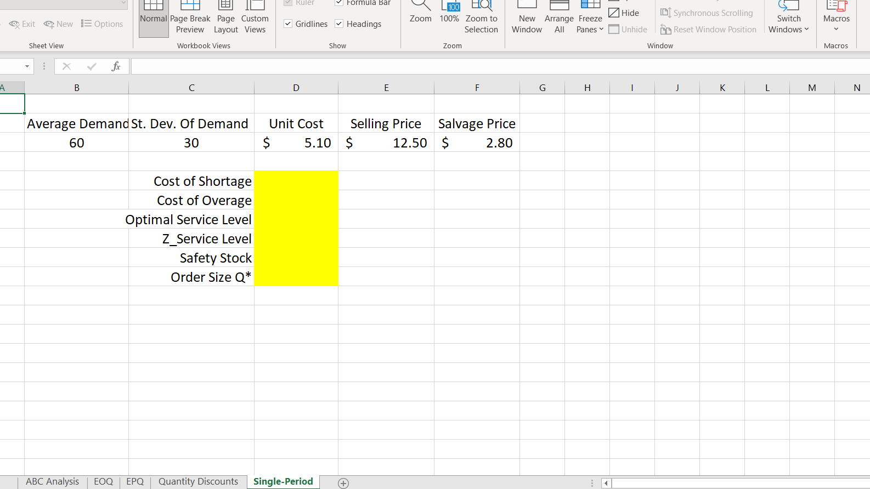Viewport: 870px width, 489px height.
Task: Click the Selling Price header cell
Action: coord(386,123)
